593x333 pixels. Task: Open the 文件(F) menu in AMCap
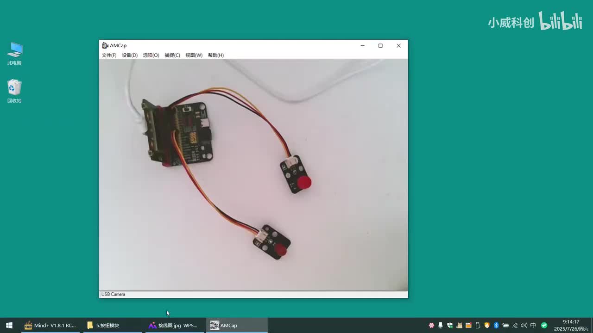[x=109, y=55]
